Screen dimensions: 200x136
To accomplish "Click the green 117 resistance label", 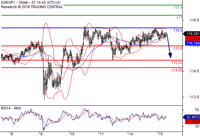I will pos(179,18).
